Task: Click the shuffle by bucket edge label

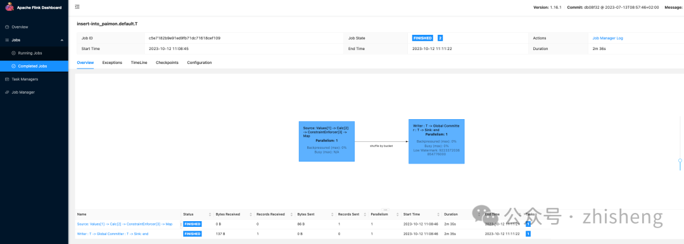Action: pos(381,146)
